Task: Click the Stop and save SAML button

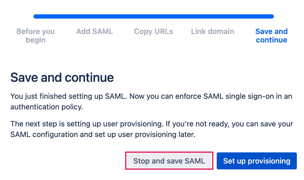Action: tap(169, 161)
